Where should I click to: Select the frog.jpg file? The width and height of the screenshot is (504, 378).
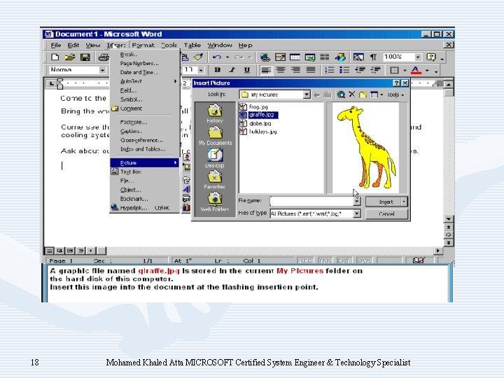254,106
